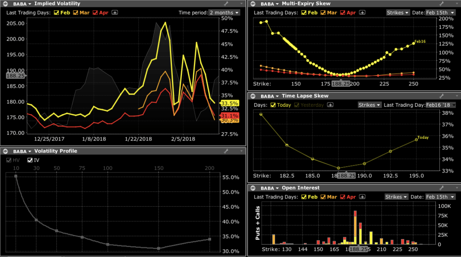The height and width of the screenshot is (257, 461).
Task: Open the Time period 2 months dropdown
Action: (224, 13)
